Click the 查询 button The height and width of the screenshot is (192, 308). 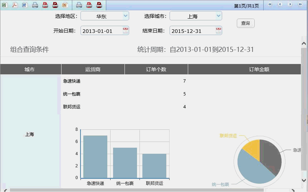coord(245,23)
